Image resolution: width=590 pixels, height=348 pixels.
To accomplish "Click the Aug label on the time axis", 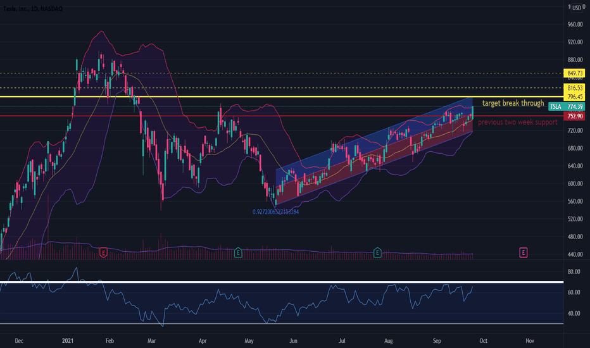I will 388,341.
